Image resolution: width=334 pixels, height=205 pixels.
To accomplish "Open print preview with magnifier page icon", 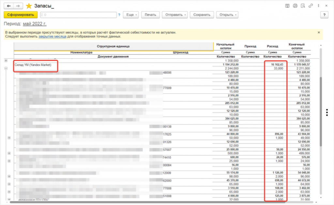I will click(x=303, y=6).
